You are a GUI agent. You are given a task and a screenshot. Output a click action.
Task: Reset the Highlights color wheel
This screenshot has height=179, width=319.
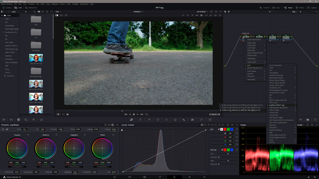point(85,135)
